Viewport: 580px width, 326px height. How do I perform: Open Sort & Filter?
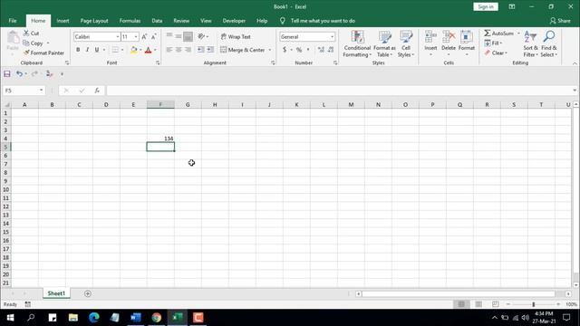pyautogui.click(x=530, y=44)
